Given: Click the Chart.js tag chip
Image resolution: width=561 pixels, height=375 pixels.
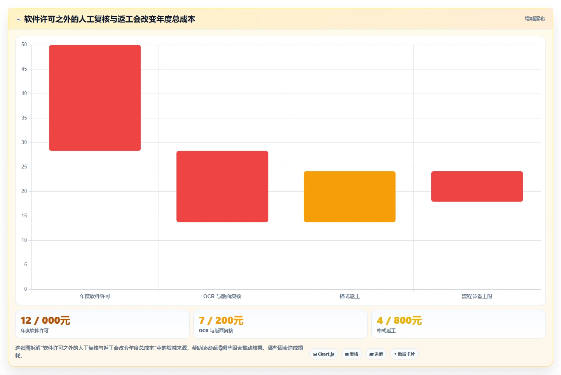Looking at the screenshot, I should pyautogui.click(x=324, y=354).
